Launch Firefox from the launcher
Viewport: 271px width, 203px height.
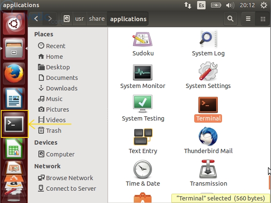14,74
